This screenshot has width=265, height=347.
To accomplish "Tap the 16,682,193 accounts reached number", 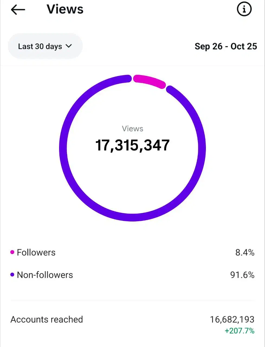I will tap(232, 319).
